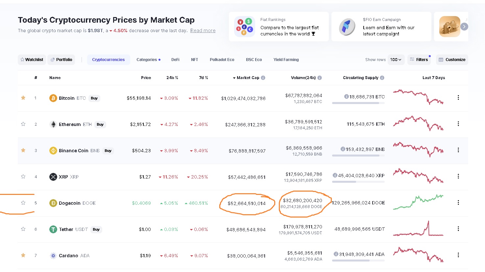The image size is (485, 272).
Task: Open the $FIO Earn Campaign card
Action: click(x=381, y=27)
